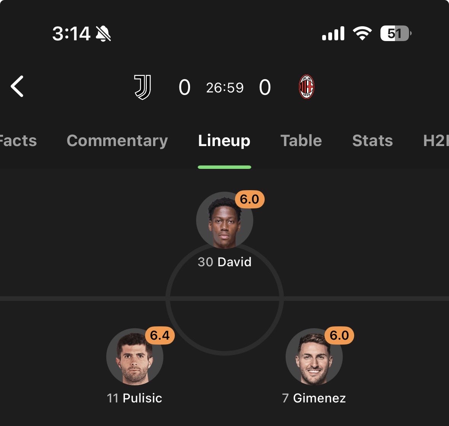Select the Lineup tab
Screen dimensions: 449x426
pyautogui.click(x=224, y=141)
